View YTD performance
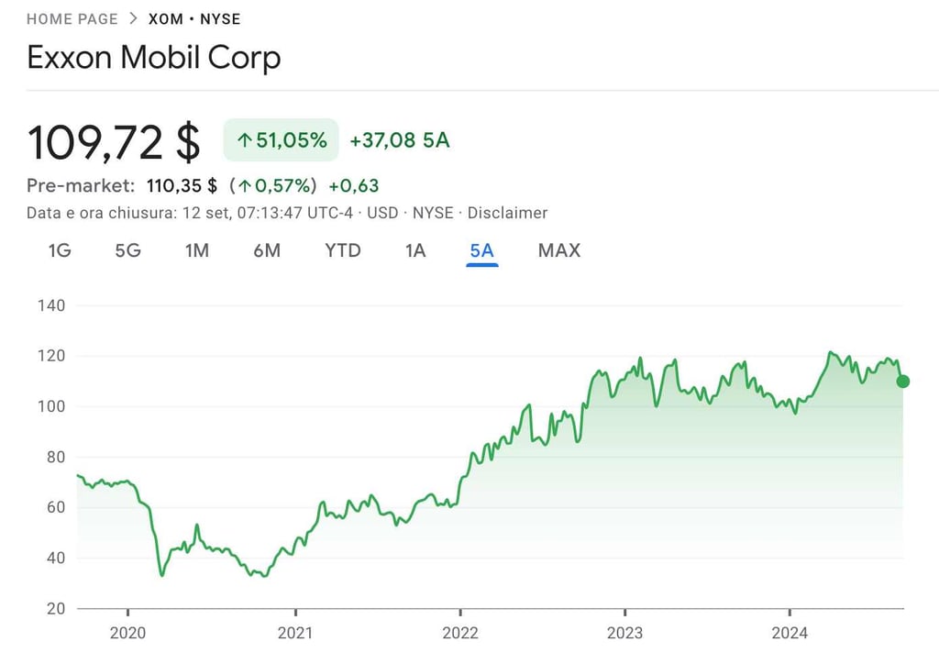 point(341,250)
